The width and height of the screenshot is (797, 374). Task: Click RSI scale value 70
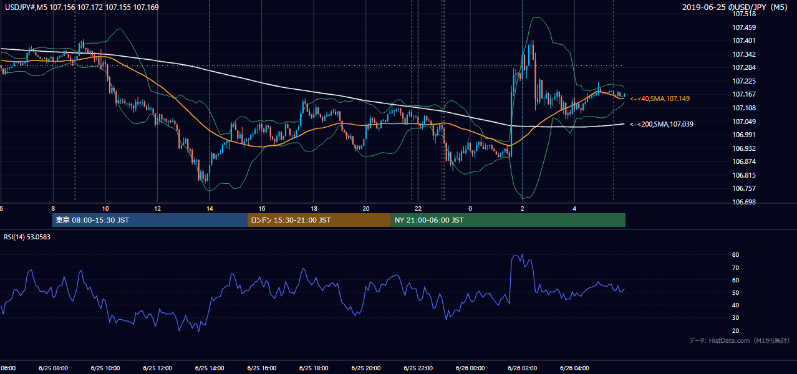735,267
